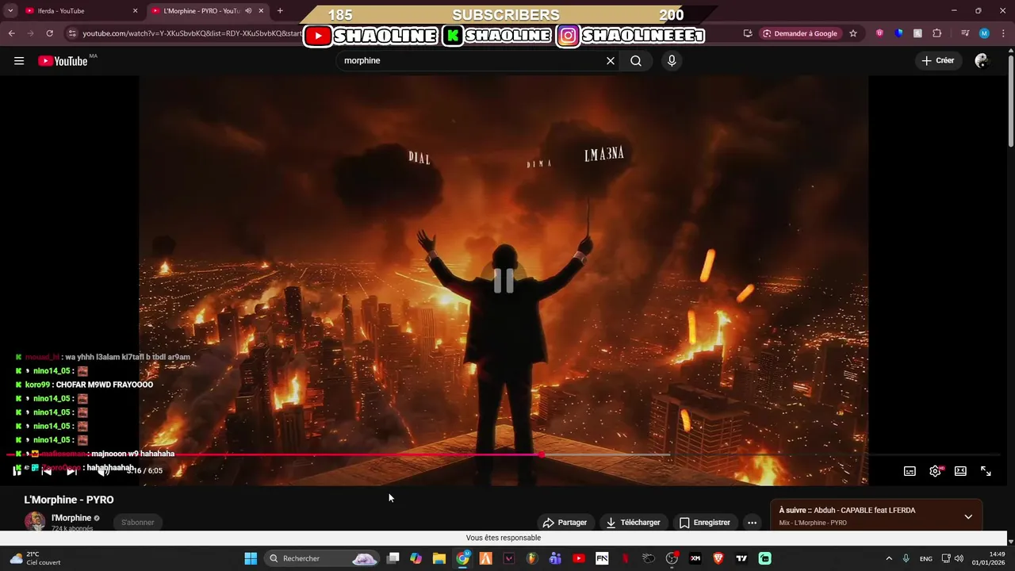The height and width of the screenshot is (571, 1015).
Task: Close the Iferda - YouTube tab
Action: click(x=135, y=11)
